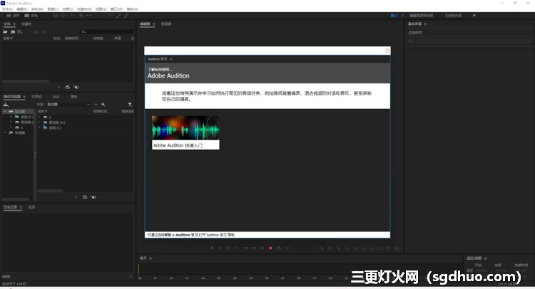Select the Slip tool in toolbar
535x289 pixels.
click(x=88, y=16)
